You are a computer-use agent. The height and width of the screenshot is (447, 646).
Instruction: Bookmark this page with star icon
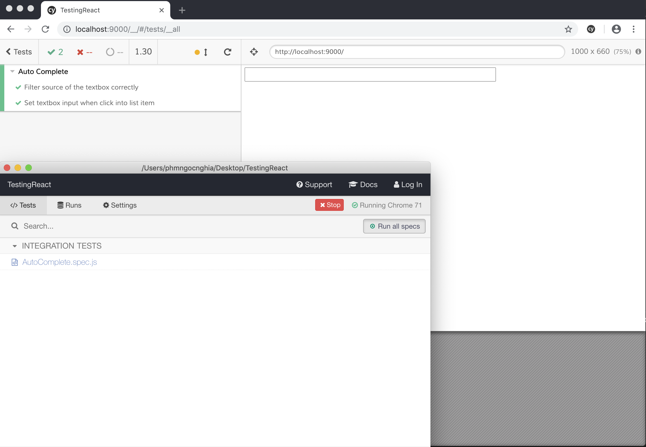(568, 29)
